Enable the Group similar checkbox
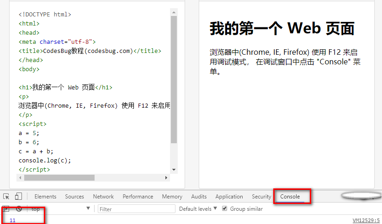 (224, 209)
